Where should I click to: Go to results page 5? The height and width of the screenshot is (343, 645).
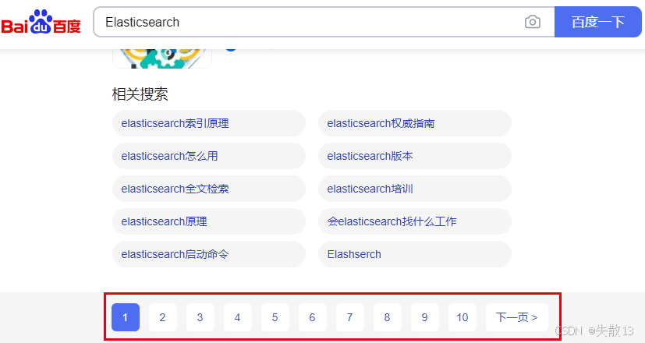point(275,317)
